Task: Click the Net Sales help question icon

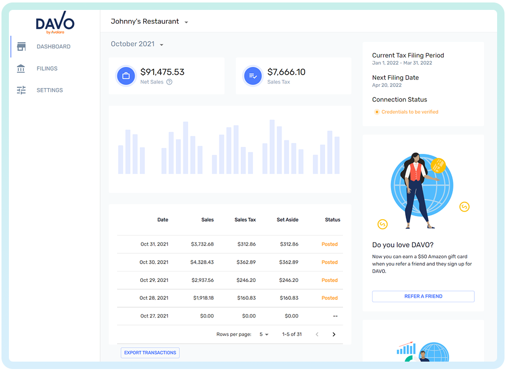Action: tap(169, 82)
